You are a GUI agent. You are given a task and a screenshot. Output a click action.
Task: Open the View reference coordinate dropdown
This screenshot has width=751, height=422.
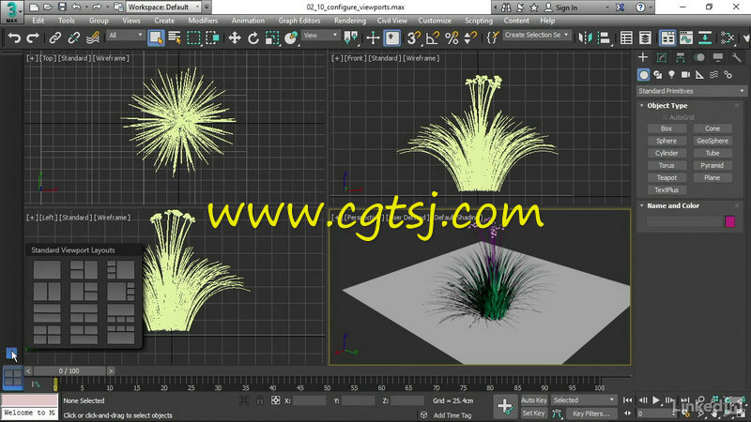click(x=320, y=36)
